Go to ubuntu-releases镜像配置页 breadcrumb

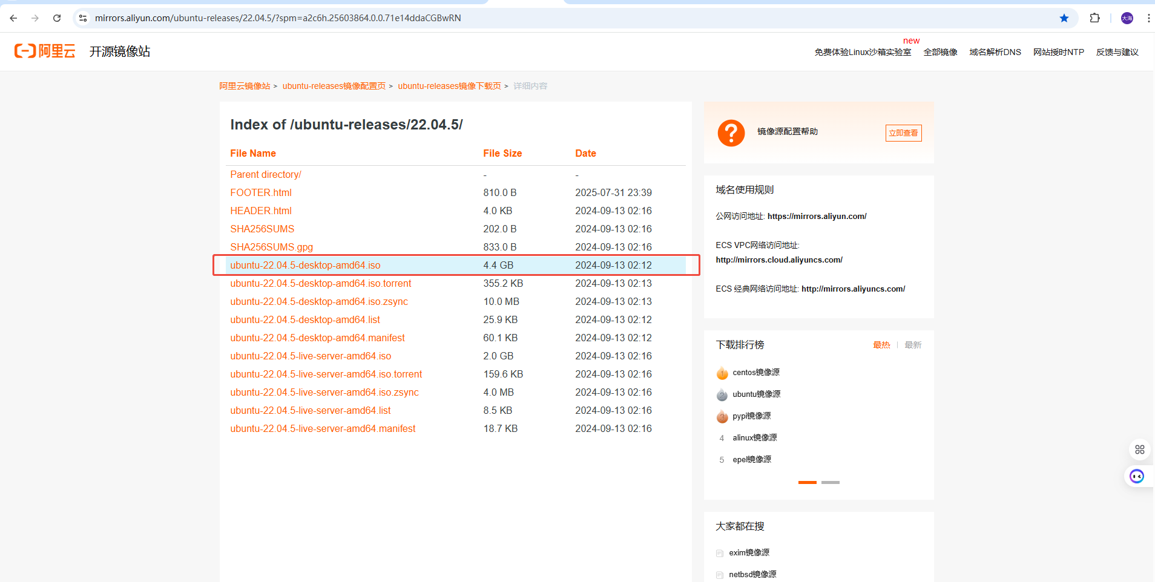tap(334, 86)
